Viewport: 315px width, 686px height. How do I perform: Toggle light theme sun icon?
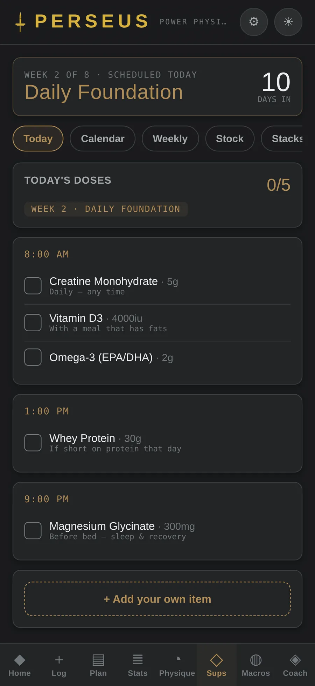tap(288, 22)
